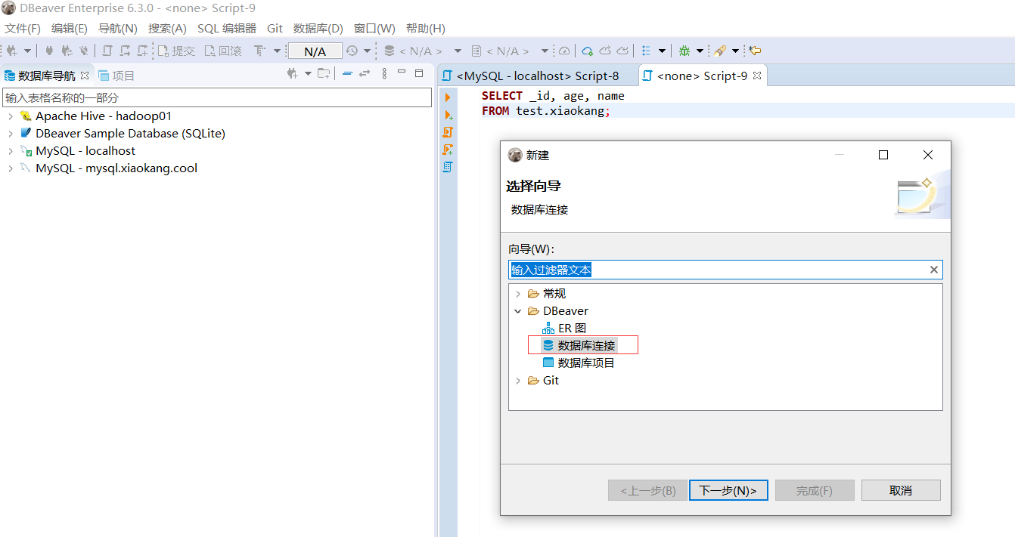Open dropdown arrow beside debug bug icon
This screenshot has width=1015, height=537.
tap(700, 51)
